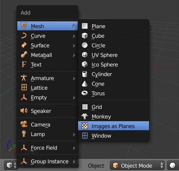Expand the Surface submenu arrow

pyautogui.click(x=74, y=45)
